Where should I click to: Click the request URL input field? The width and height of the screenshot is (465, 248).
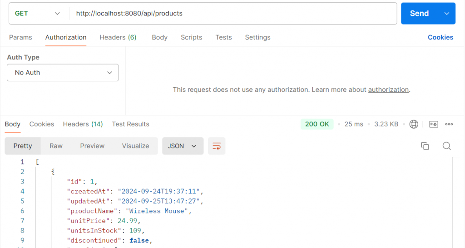[233, 13]
